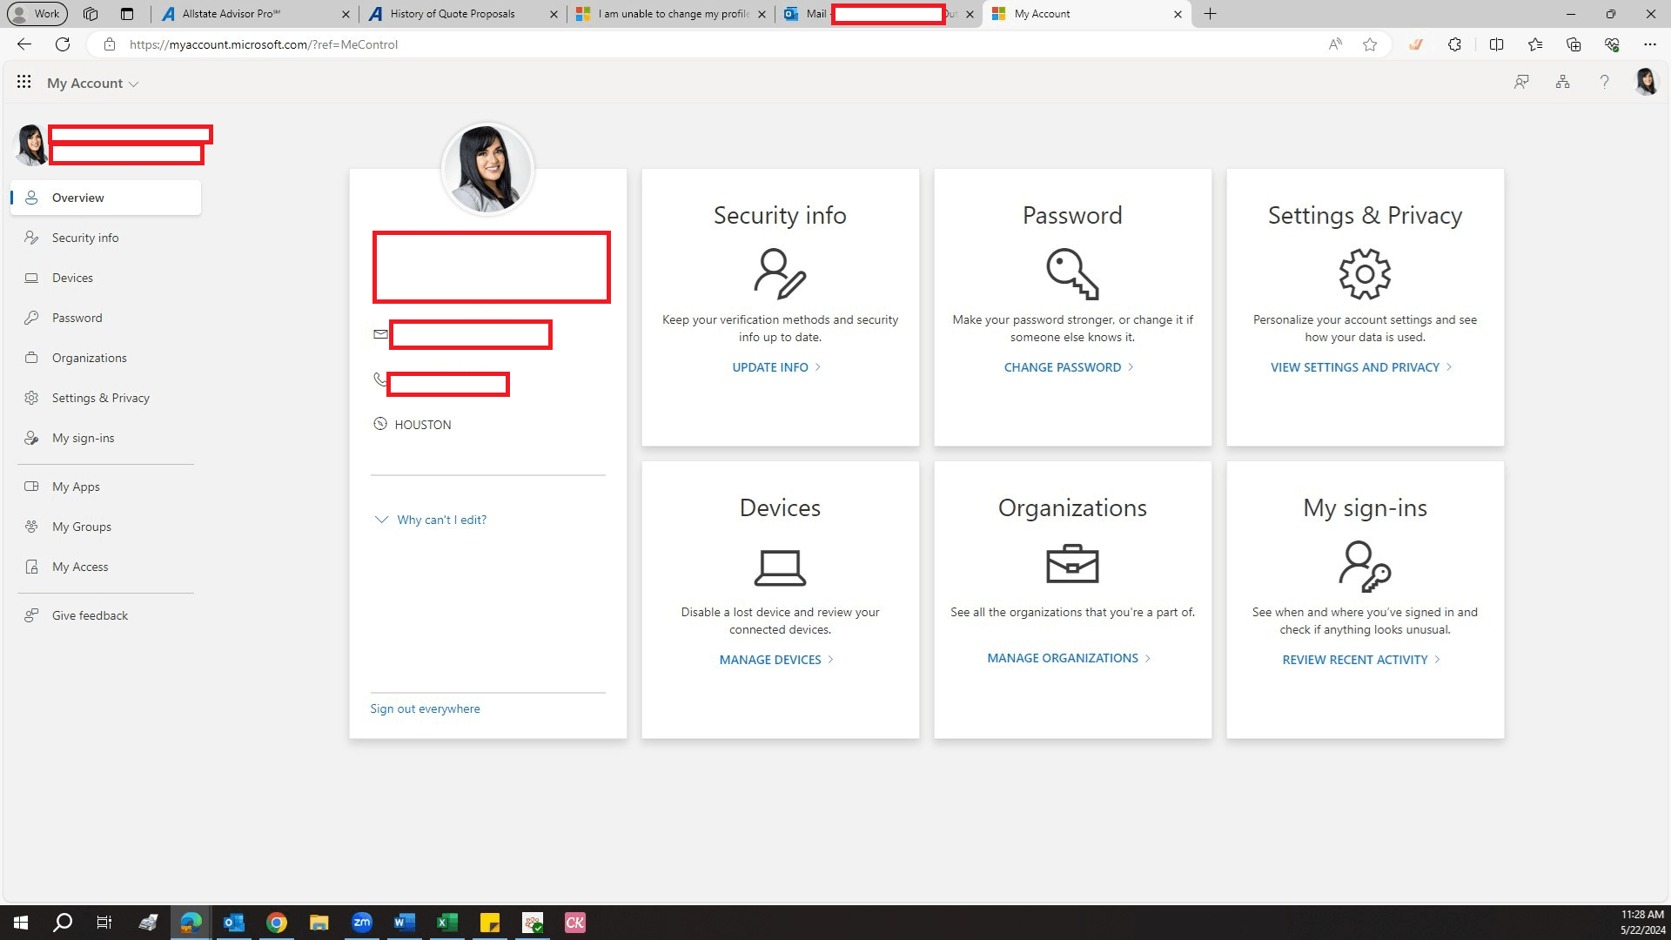
Task: Click the Settings & Privacy gear icon
Action: coord(1365,274)
